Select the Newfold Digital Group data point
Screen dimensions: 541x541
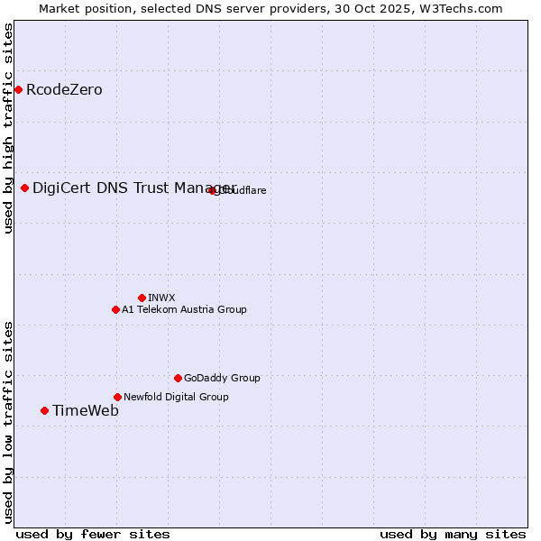[117, 397]
